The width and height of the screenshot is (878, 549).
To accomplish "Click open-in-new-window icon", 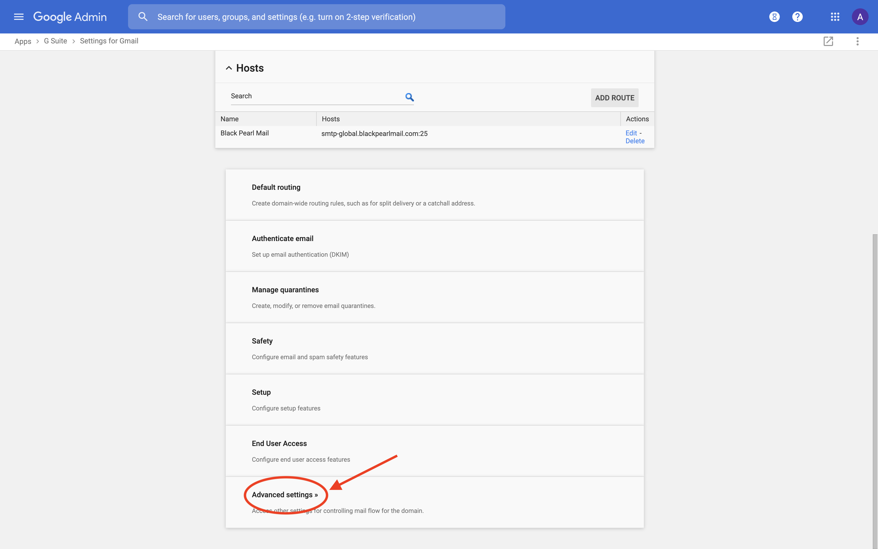I will point(828,41).
